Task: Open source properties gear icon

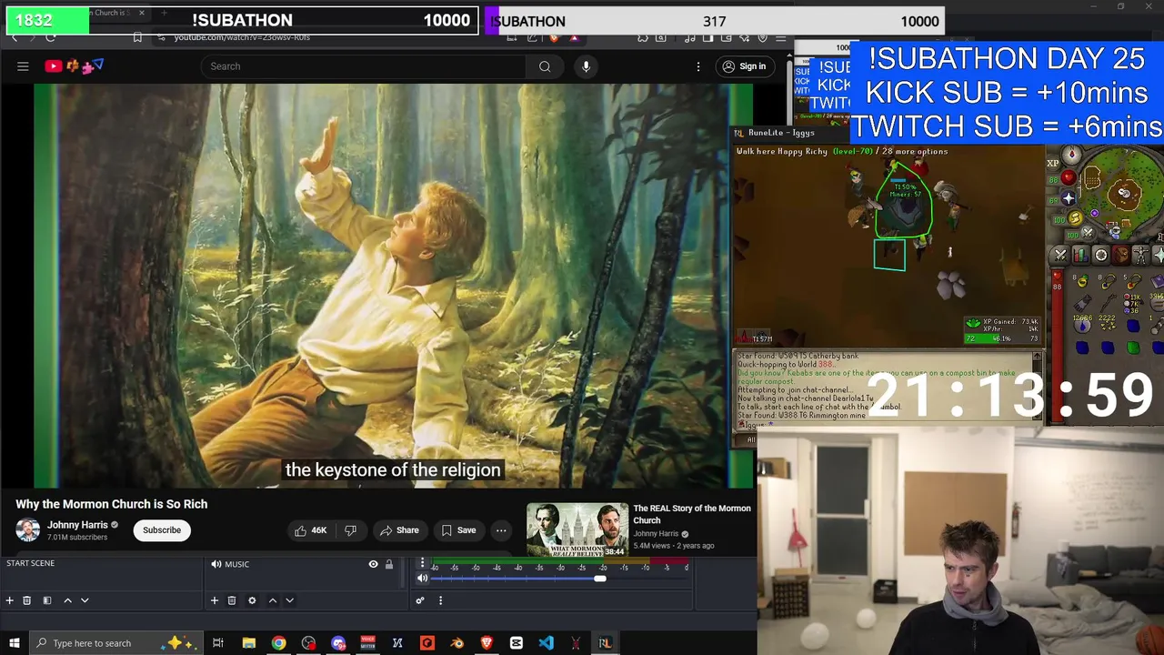Action: 252,600
